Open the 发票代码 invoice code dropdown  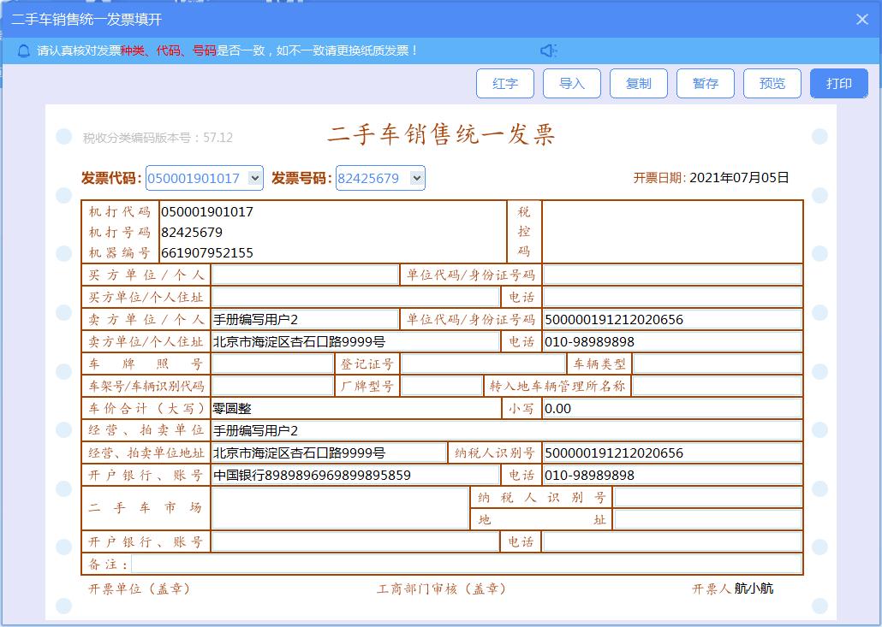coord(252,178)
